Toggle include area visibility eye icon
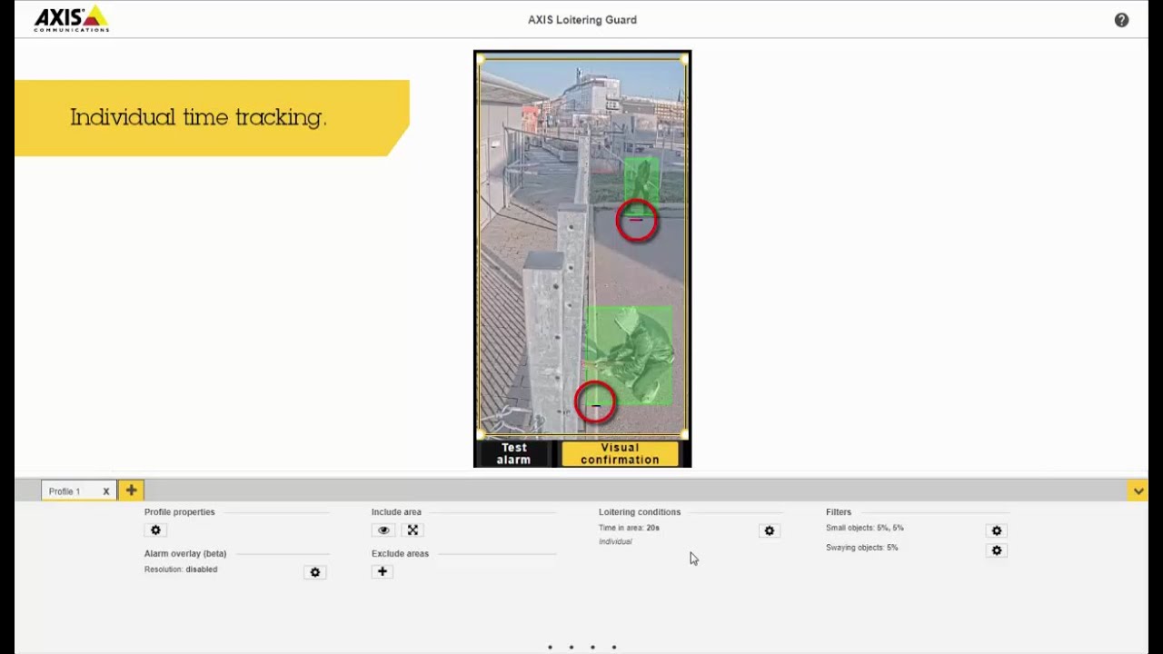Image resolution: width=1163 pixels, height=654 pixels. 383,530
